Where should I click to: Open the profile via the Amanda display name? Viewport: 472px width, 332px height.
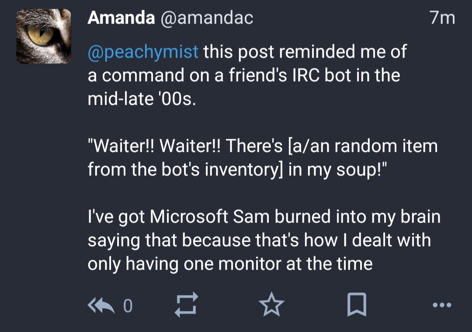pos(121,18)
